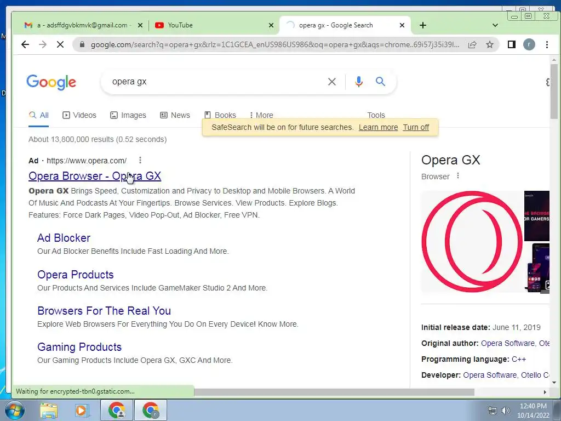
Task: Open a new tab with plus button
Action: coord(423,25)
